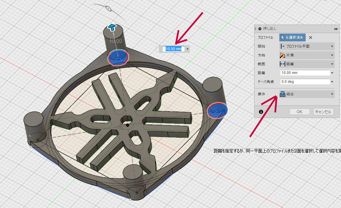The width and height of the screenshot is (341, 208).
Task: Select the blue profile on the right cylinder
Action: [217, 110]
